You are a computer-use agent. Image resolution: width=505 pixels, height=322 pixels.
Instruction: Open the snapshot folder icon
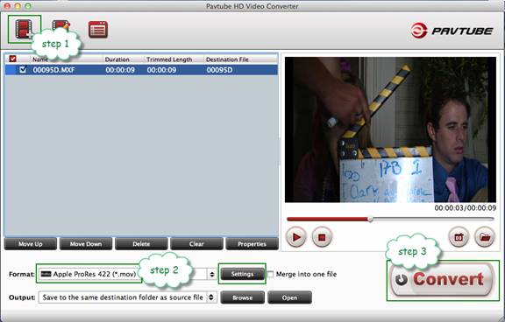click(484, 237)
